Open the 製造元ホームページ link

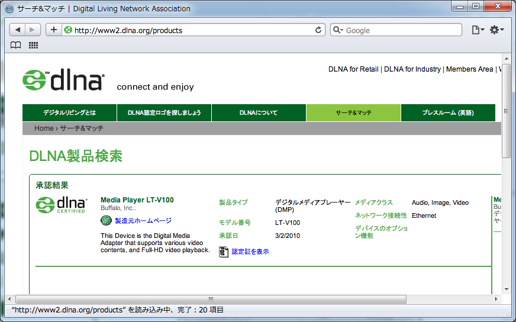[143, 221]
